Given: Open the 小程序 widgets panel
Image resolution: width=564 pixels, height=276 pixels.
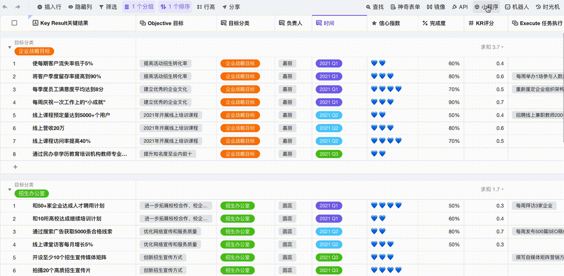Looking at the screenshot, I should [486, 7].
